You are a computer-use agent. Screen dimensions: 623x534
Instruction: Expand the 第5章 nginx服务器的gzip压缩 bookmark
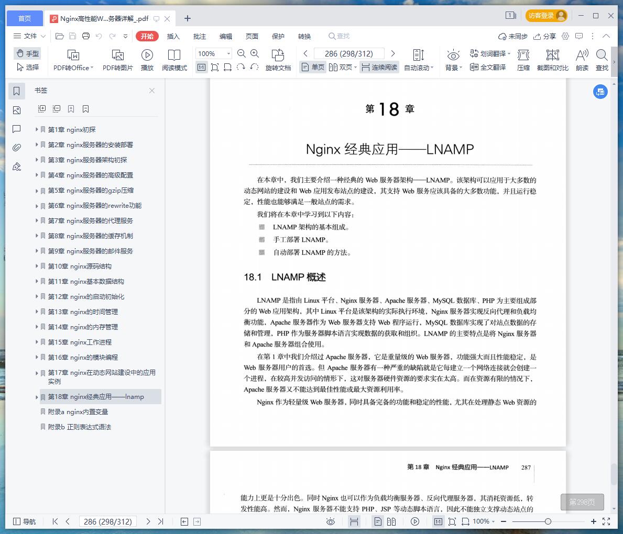(x=37, y=191)
